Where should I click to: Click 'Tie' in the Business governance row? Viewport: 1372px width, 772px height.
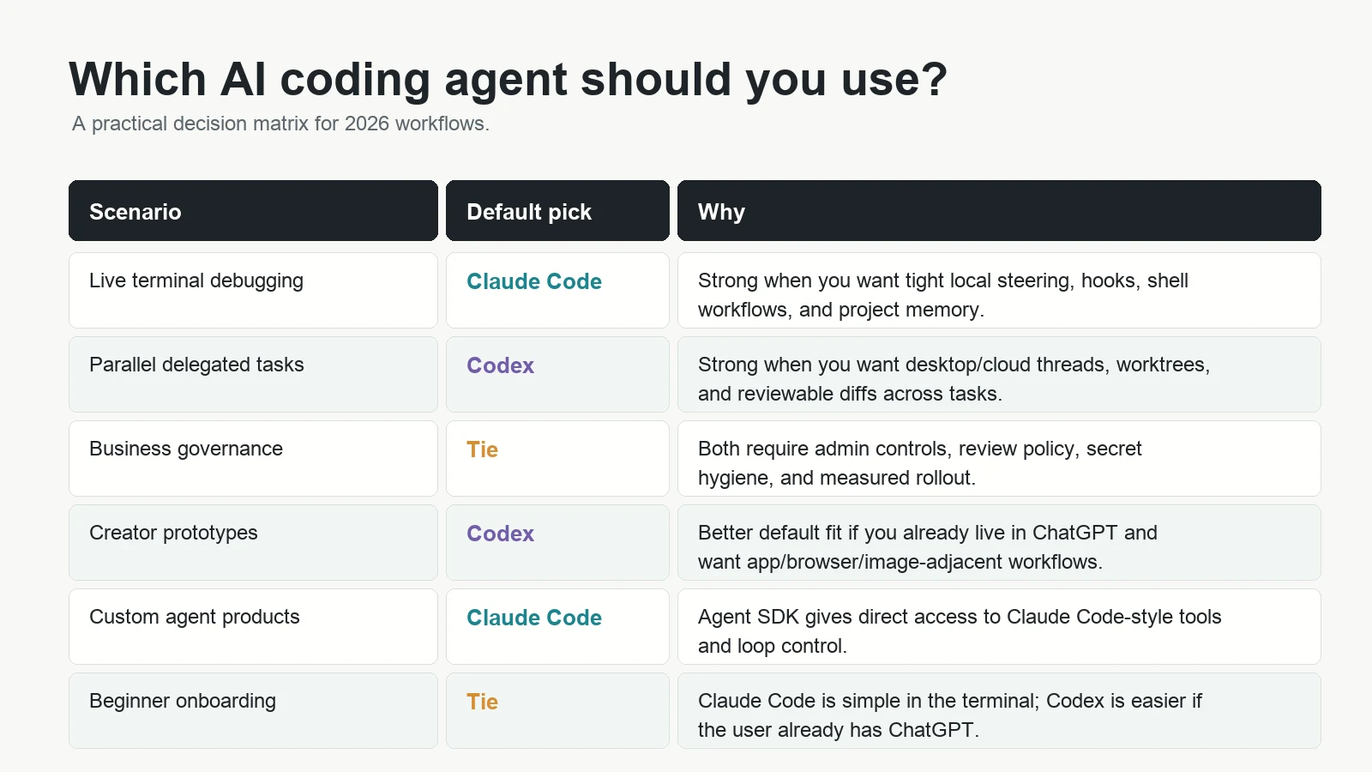pos(482,449)
